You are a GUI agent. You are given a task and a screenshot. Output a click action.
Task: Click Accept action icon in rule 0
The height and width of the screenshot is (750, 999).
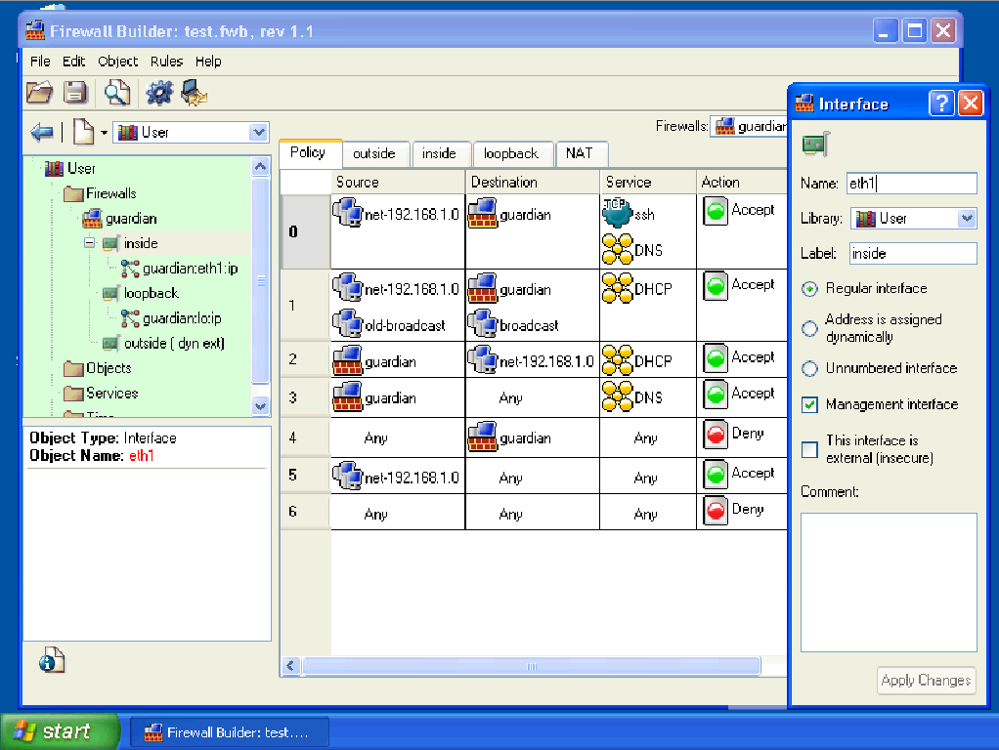point(716,211)
